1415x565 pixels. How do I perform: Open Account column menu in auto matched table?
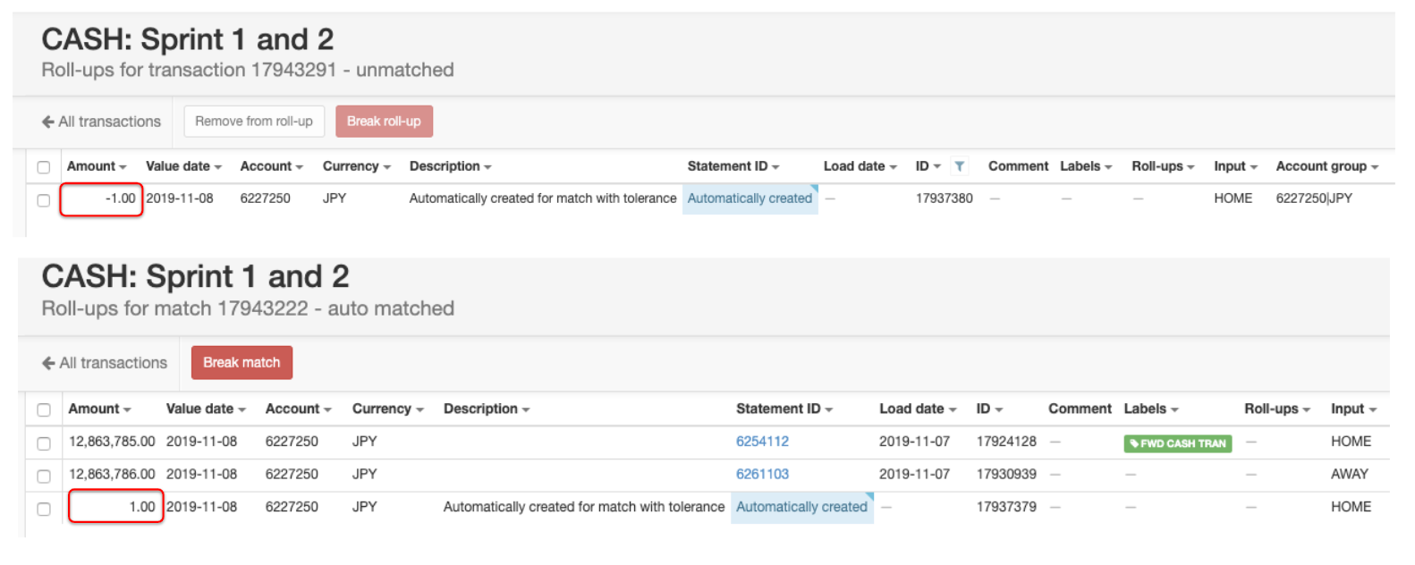pyautogui.click(x=298, y=409)
